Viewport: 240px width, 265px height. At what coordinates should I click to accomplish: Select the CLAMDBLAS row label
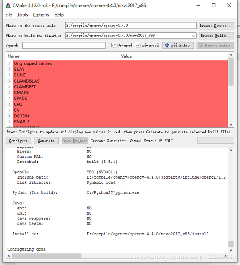pos(26,81)
